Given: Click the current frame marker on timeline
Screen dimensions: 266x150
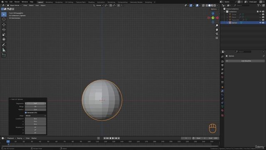Looking at the screenshot, I should 8,142.
